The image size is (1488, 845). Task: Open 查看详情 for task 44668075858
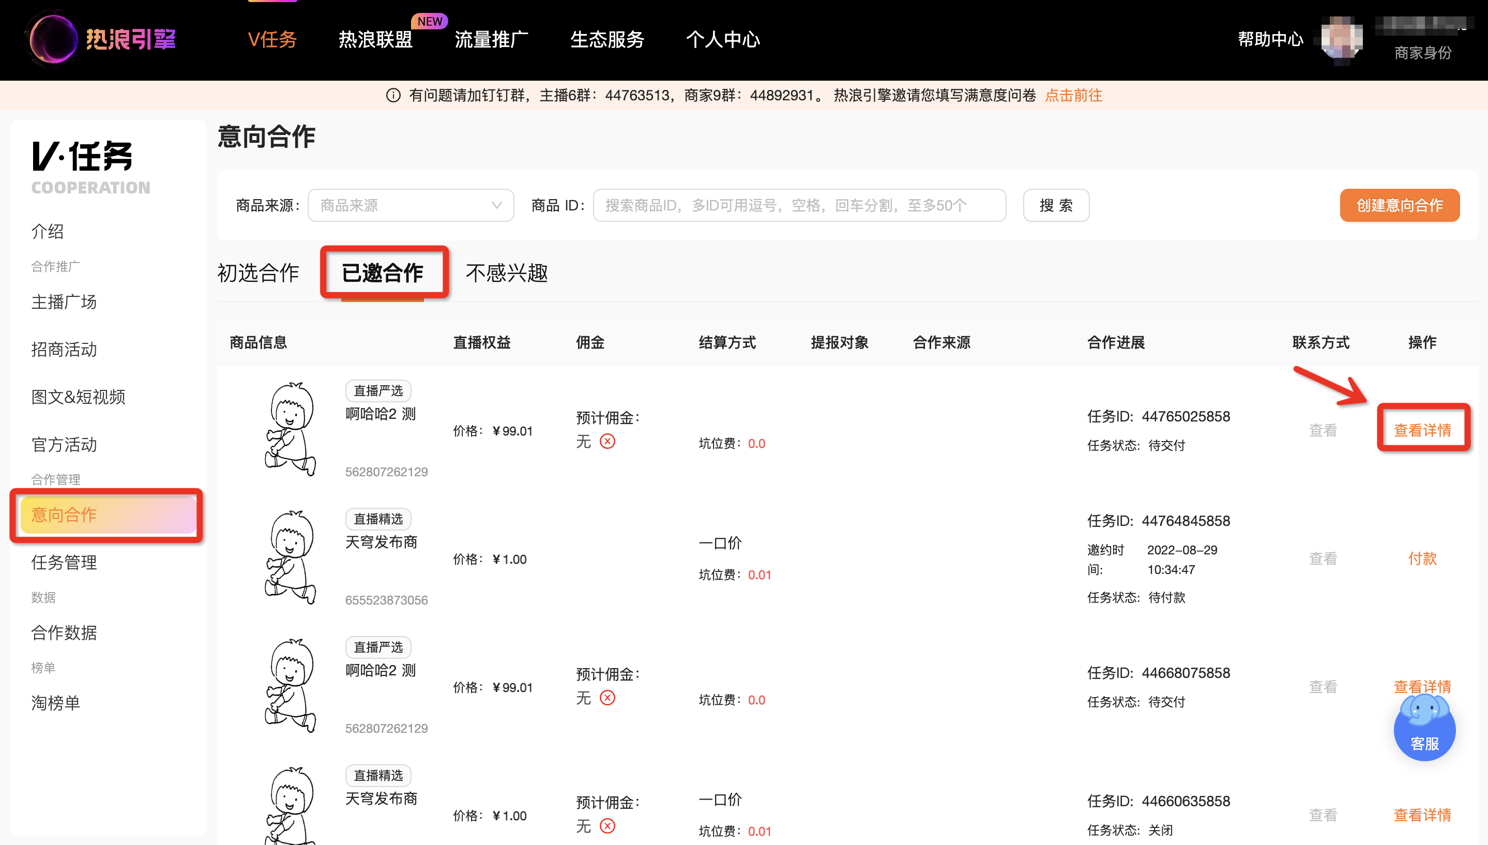[x=1422, y=687]
